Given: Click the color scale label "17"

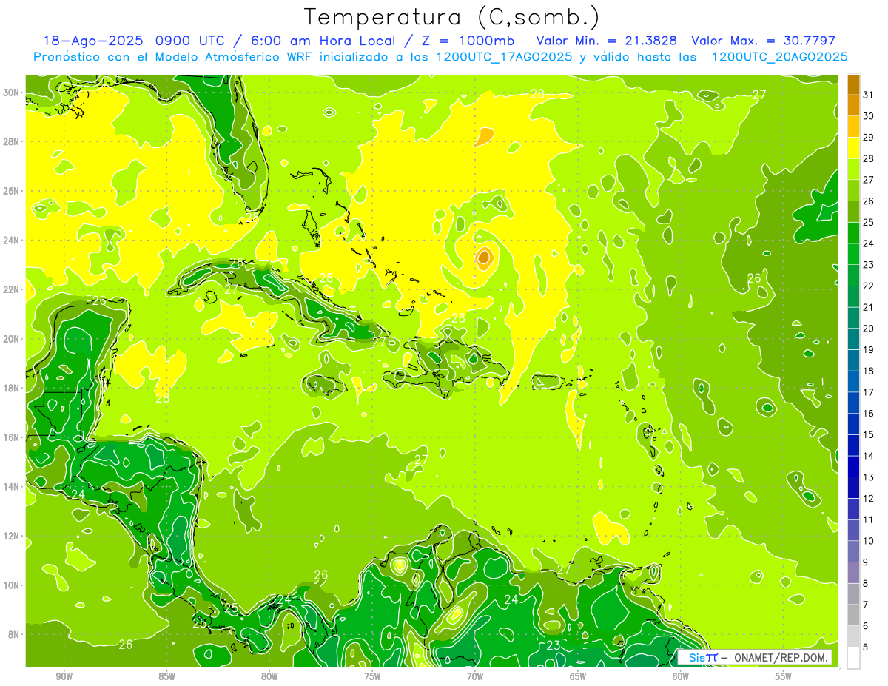Looking at the screenshot, I should point(869,392).
